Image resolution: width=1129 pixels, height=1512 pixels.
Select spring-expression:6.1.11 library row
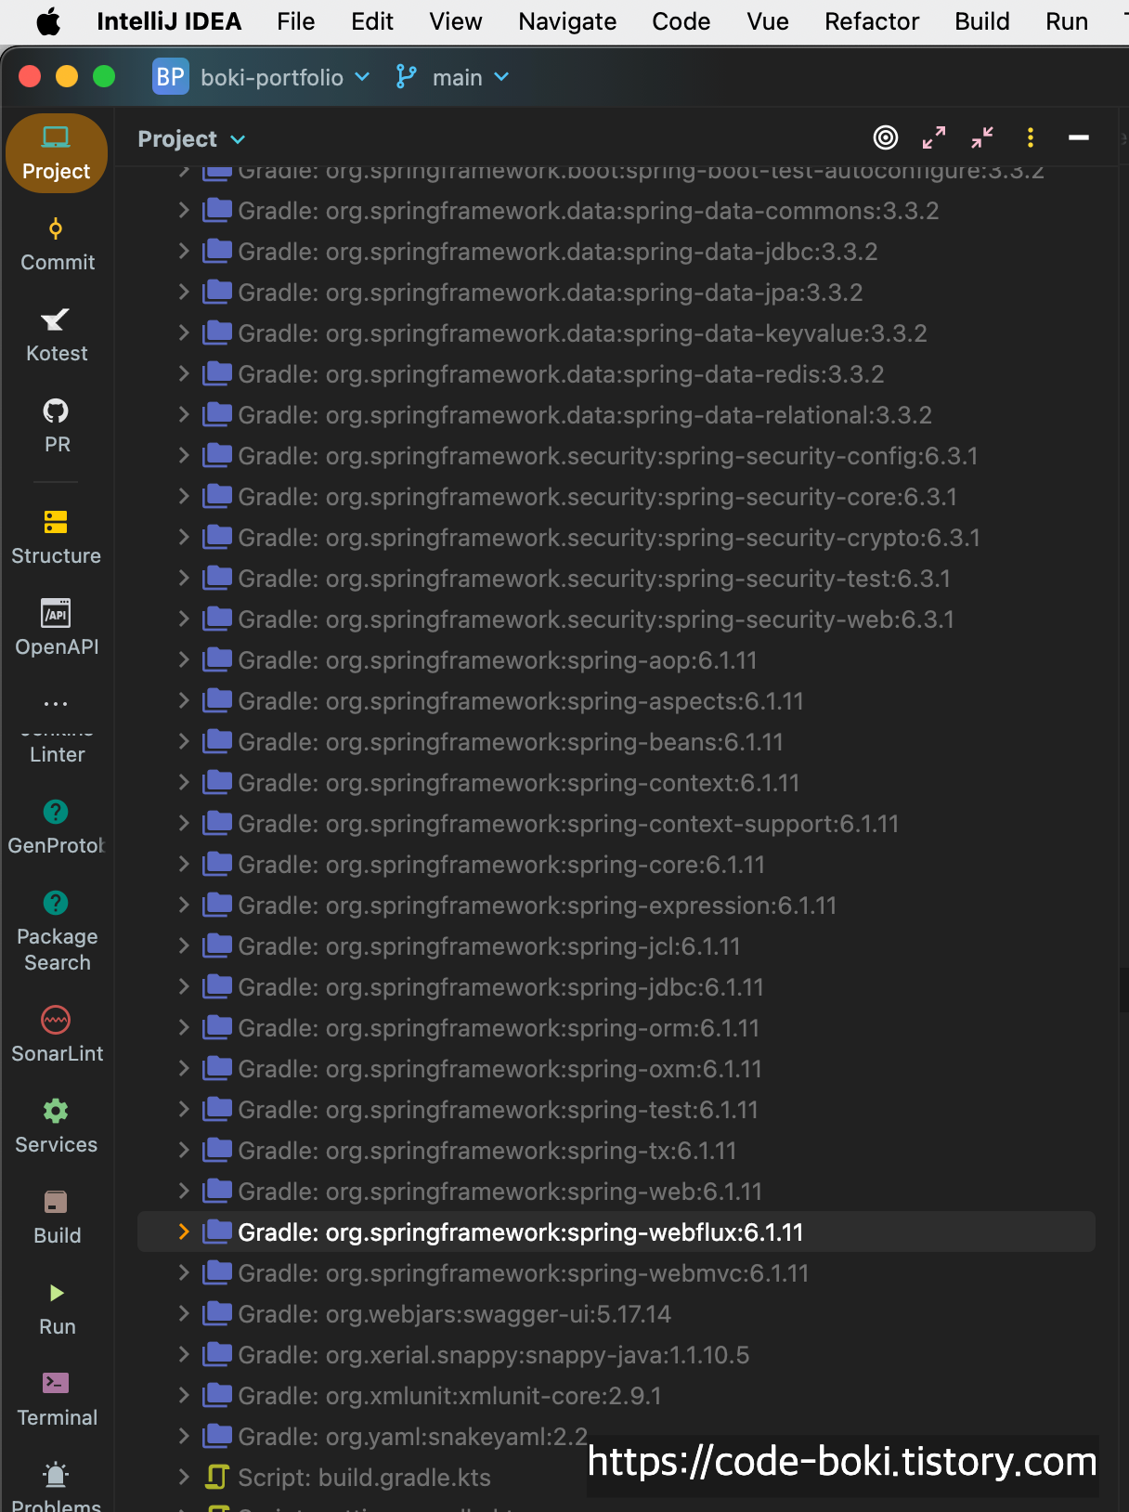click(x=616, y=906)
